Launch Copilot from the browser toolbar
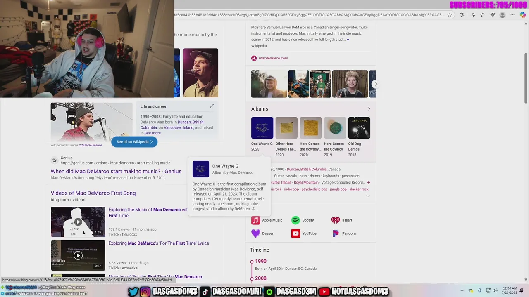The image size is (529, 297). (x=523, y=15)
